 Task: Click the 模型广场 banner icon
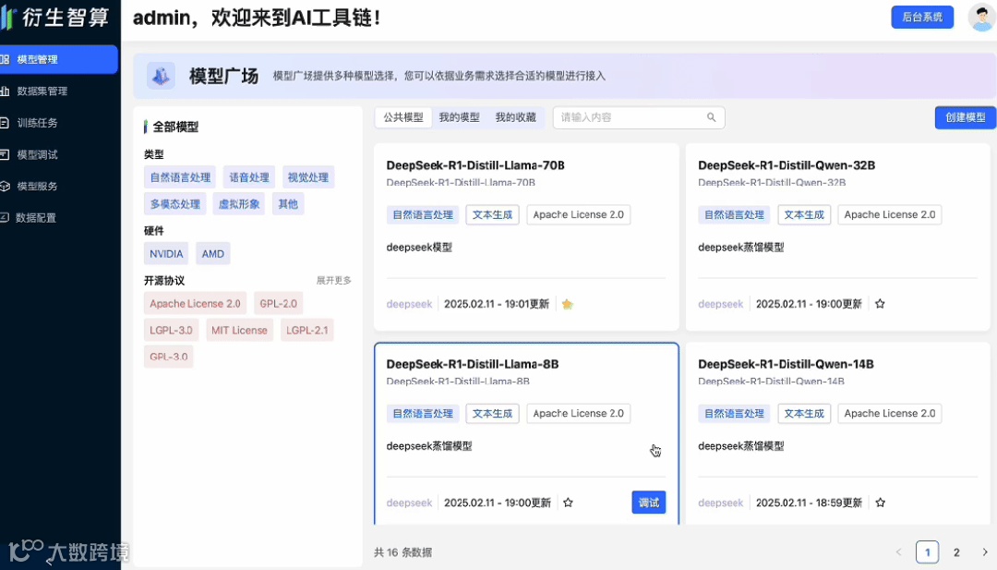[161, 76]
